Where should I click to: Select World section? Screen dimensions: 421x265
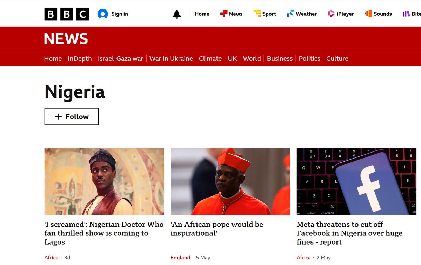click(252, 59)
